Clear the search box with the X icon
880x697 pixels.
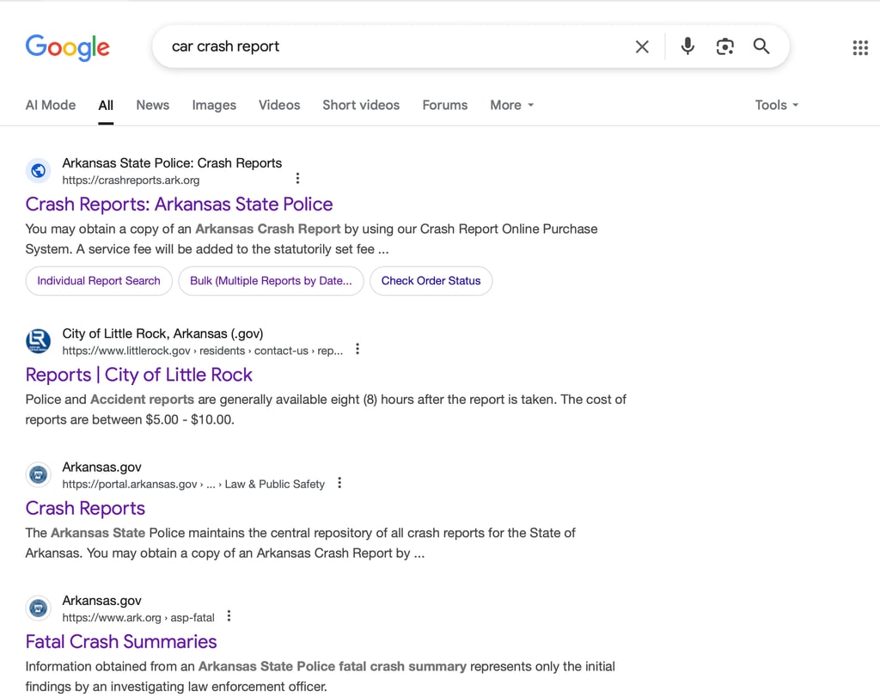pos(642,46)
